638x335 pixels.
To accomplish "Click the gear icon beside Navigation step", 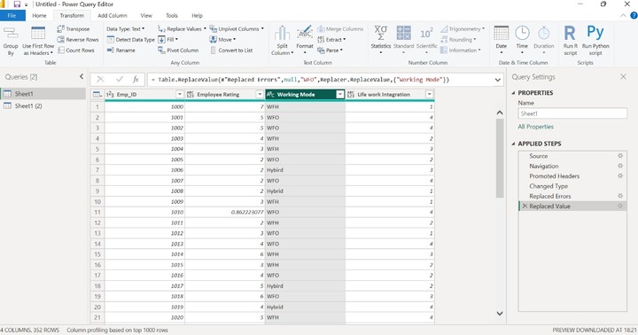I will point(620,166).
